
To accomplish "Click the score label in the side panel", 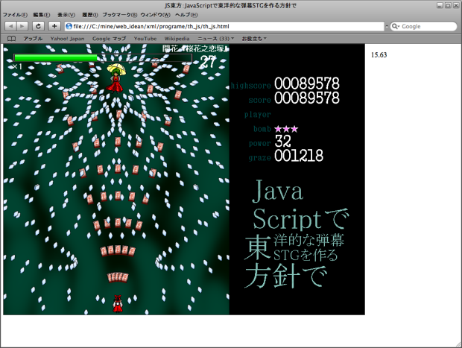I will [259, 100].
